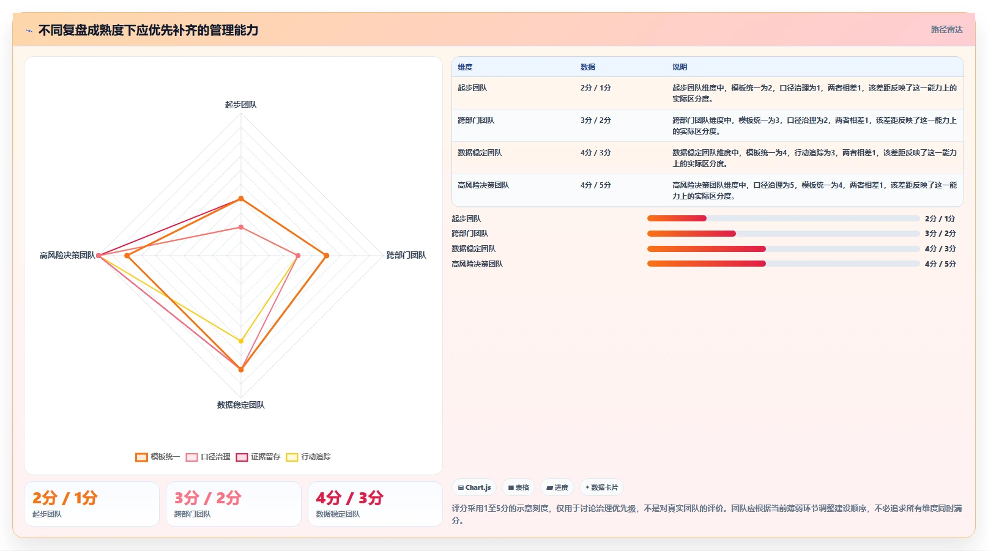This screenshot has height=551, width=988.
Task: Click the 起步团队 radar axis label
Action: pos(241,105)
